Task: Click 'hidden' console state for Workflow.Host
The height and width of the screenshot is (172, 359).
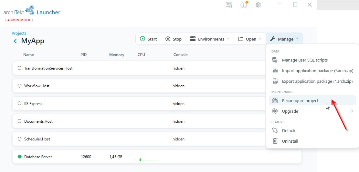Action: tap(179, 86)
